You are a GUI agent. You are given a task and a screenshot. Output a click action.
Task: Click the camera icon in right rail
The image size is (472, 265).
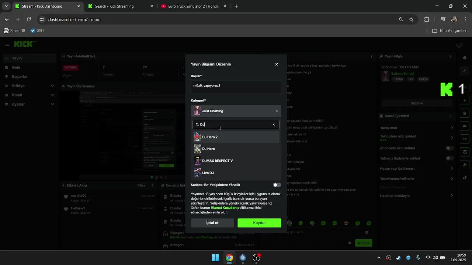click(x=465, y=152)
